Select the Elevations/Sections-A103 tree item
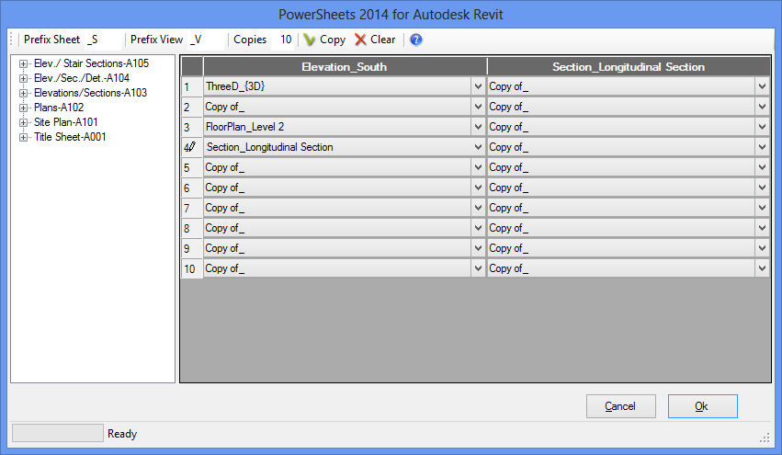This screenshot has width=782, height=455. pos(90,93)
